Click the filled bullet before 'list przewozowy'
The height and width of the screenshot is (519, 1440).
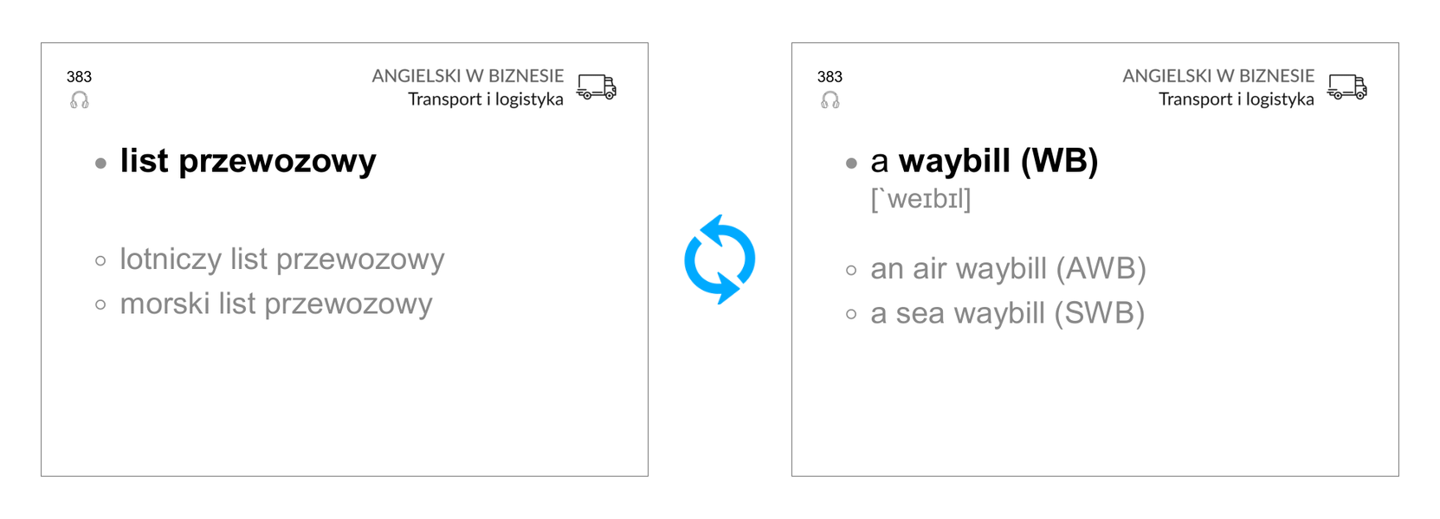[x=101, y=163]
